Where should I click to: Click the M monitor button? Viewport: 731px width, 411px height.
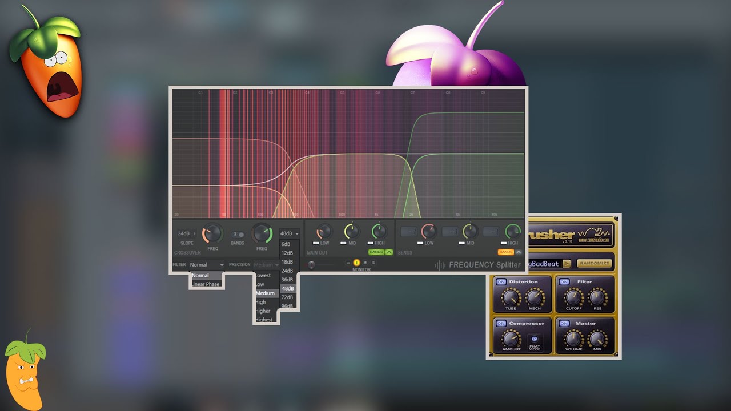click(365, 263)
